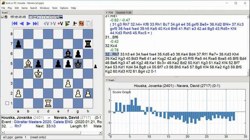Image resolution: width=250 pixels, height=140 pixels.
Task: Click the right arrow of info scrollbar
Action: tap(101, 133)
